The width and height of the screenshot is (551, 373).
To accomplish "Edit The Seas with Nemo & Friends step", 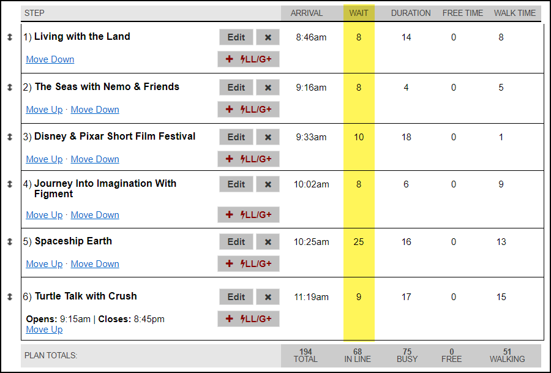I will pos(236,88).
